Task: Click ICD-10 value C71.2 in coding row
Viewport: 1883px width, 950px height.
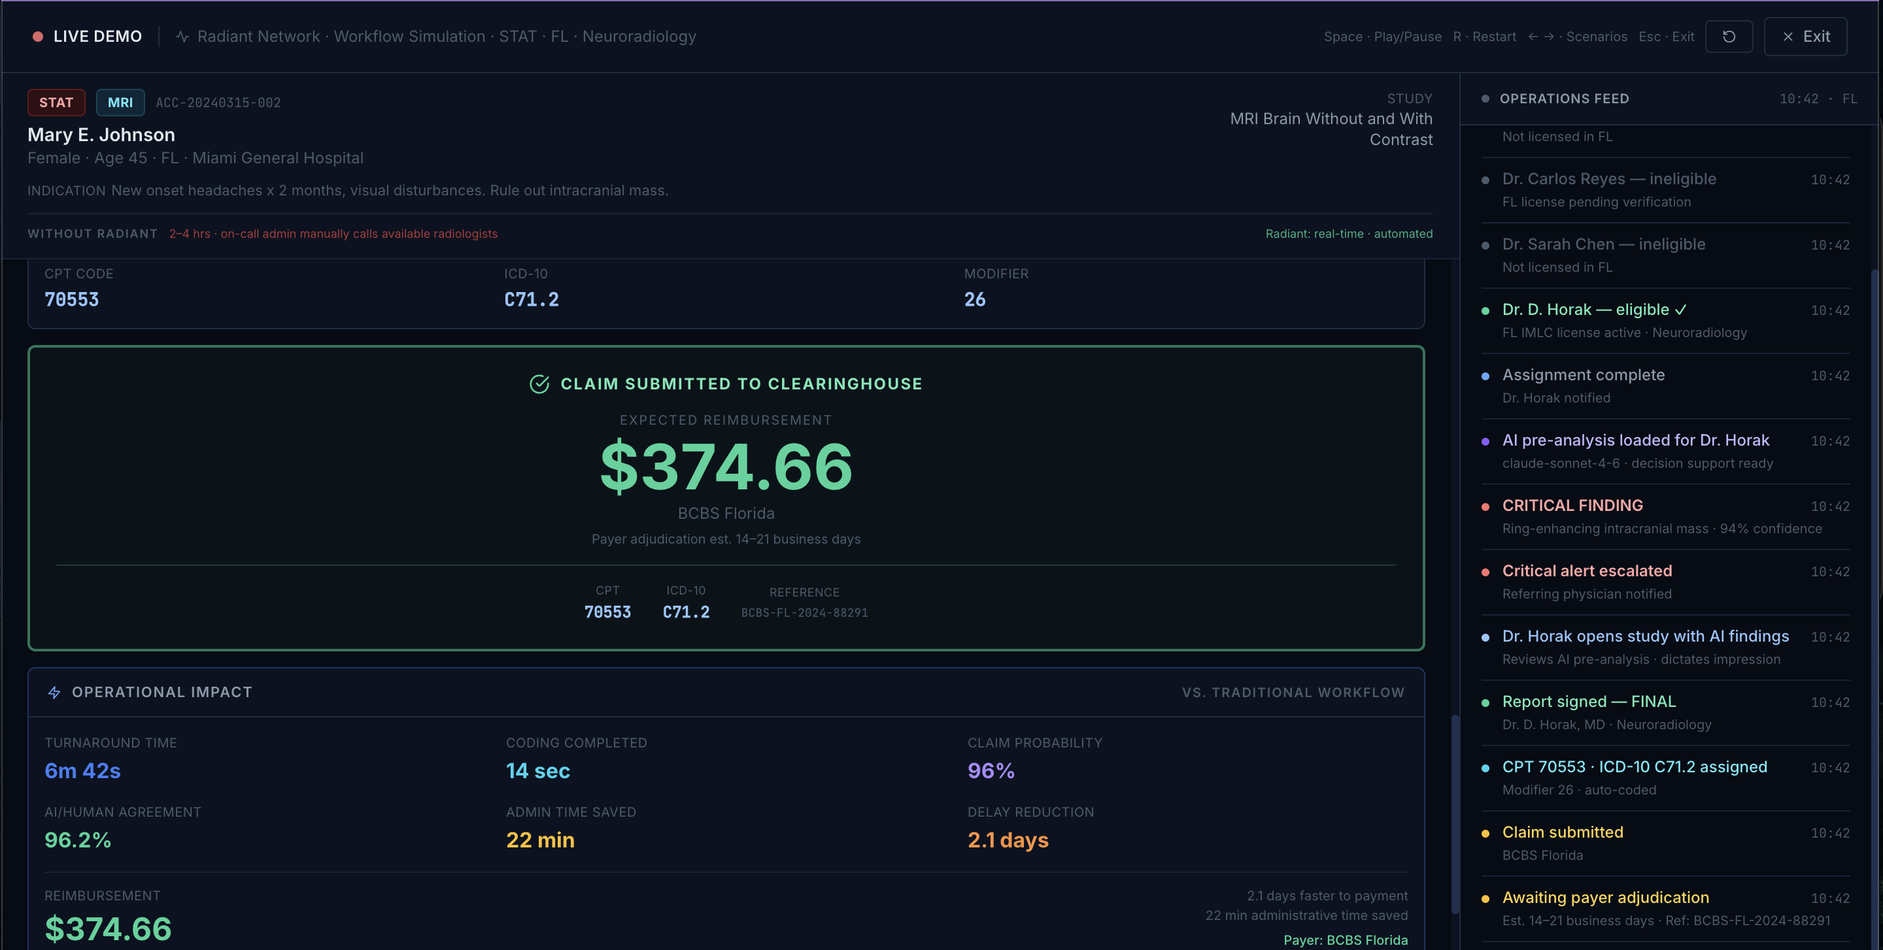Action: point(532,299)
